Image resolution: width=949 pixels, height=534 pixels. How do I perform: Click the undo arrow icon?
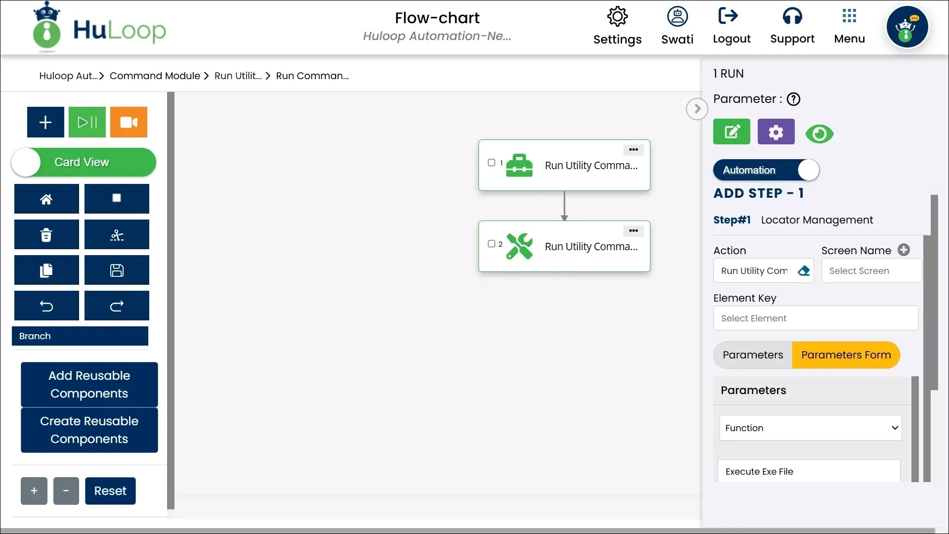coord(46,306)
